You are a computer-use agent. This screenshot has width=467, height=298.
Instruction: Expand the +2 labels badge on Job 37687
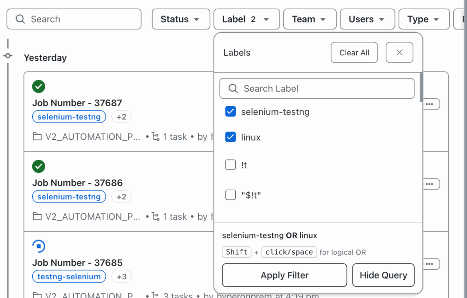[121, 117]
